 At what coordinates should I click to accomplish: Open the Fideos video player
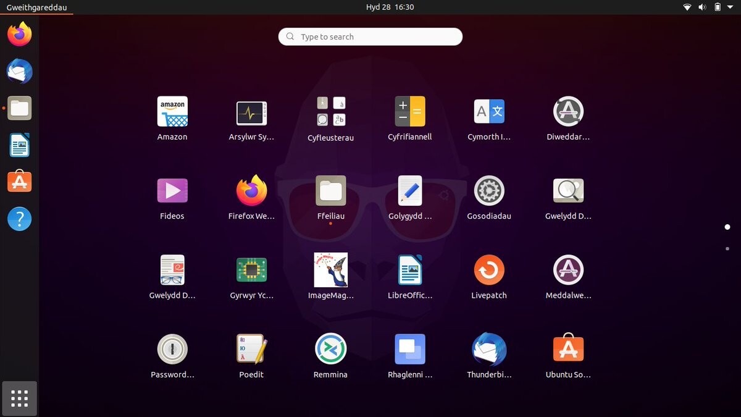pos(172,191)
